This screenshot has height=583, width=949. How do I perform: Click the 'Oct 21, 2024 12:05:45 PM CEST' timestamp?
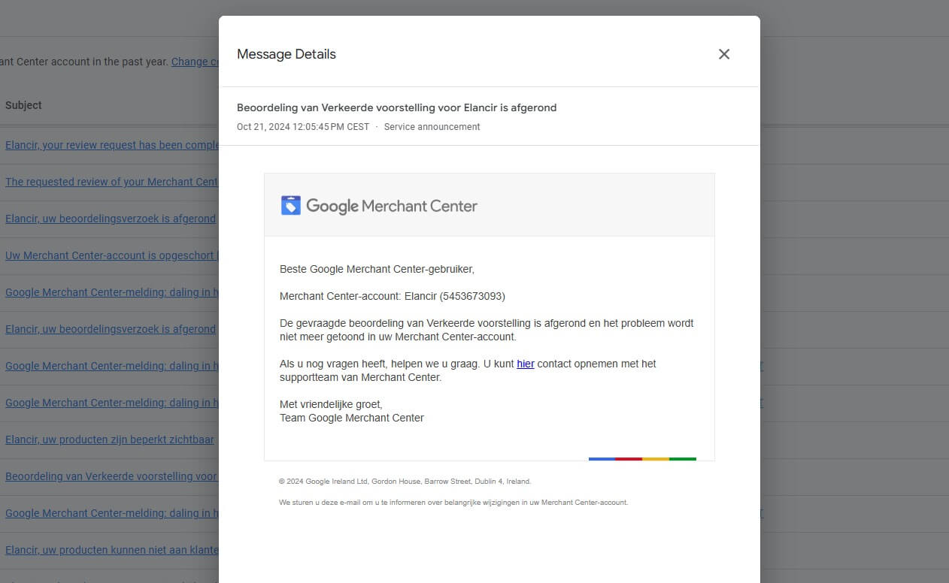(x=303, y=127)
